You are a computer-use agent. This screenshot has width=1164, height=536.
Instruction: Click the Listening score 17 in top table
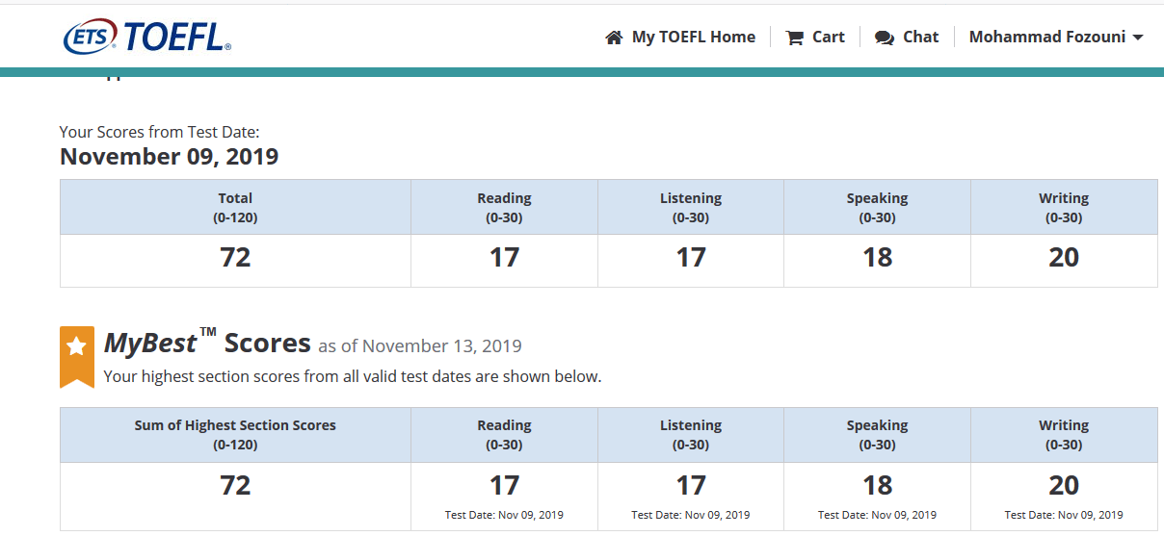(691, 258)
